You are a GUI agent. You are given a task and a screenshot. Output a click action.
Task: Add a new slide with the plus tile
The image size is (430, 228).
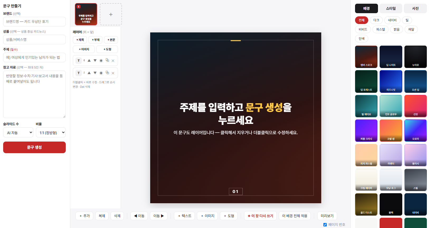(x=111, y=14)
